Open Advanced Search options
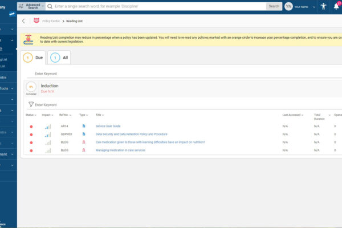The width and height of the screenshot is (342, 228). coord(31,6)
